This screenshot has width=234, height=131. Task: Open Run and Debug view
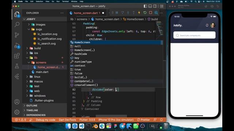point(17,45)
